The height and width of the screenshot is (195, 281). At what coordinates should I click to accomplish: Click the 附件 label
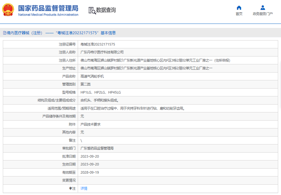[x=72, y=124]
